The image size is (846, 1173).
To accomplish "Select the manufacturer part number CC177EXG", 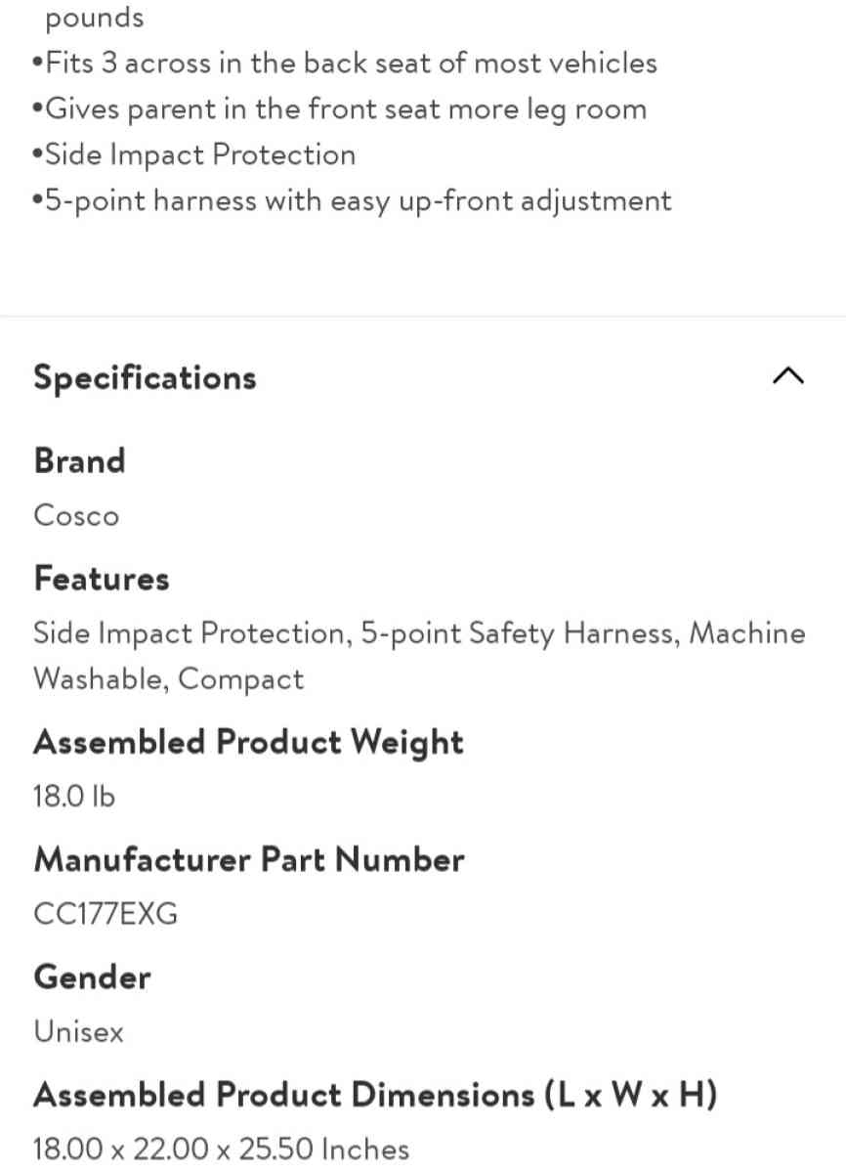I will click(106, 914).
